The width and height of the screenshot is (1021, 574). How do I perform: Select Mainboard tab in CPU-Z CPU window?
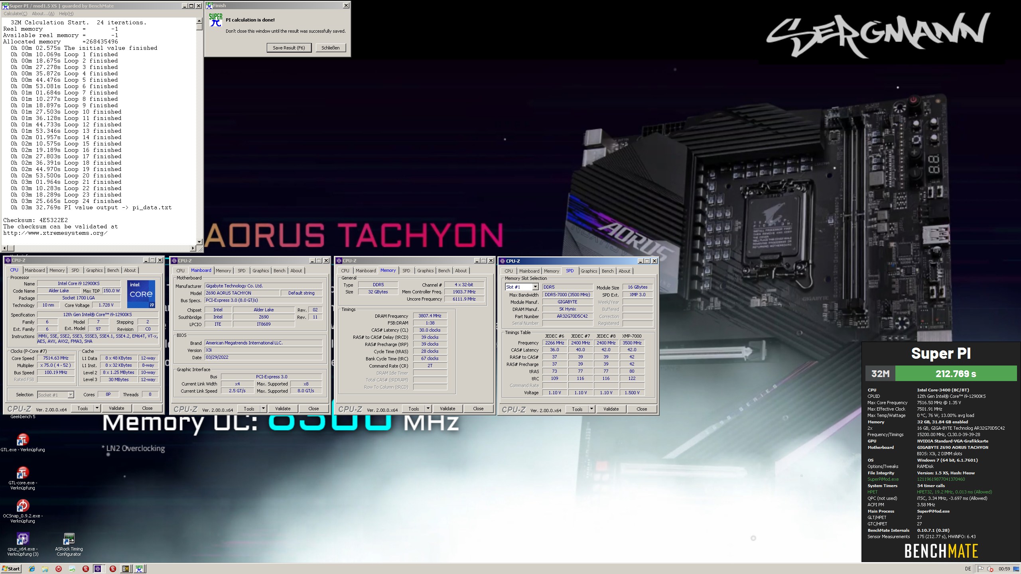[35, 270]
